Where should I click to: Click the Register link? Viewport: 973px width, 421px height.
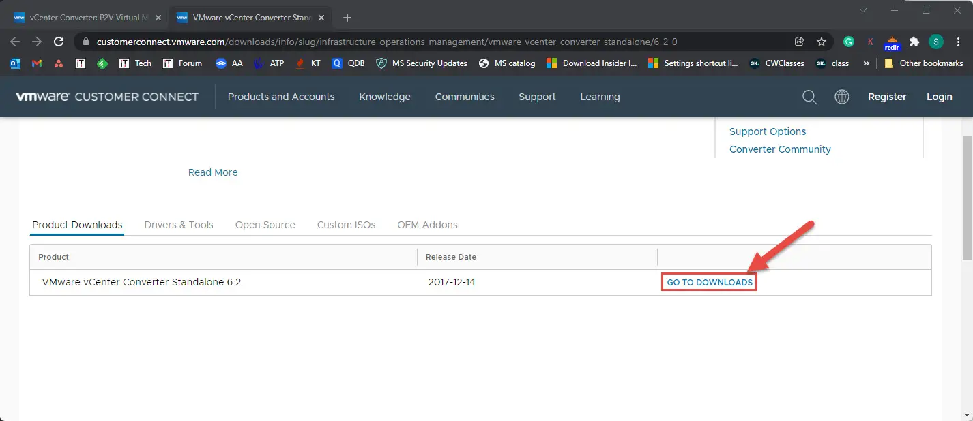coord(887,97)
